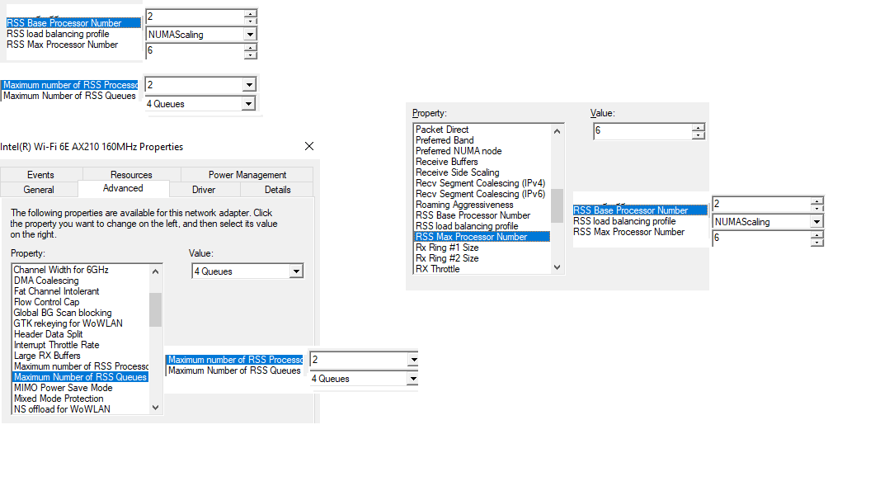Select Channel Width for 6GHz property
Image resolution: width=894 pixels, height=486 pixels.
click(x=61, y=270)
